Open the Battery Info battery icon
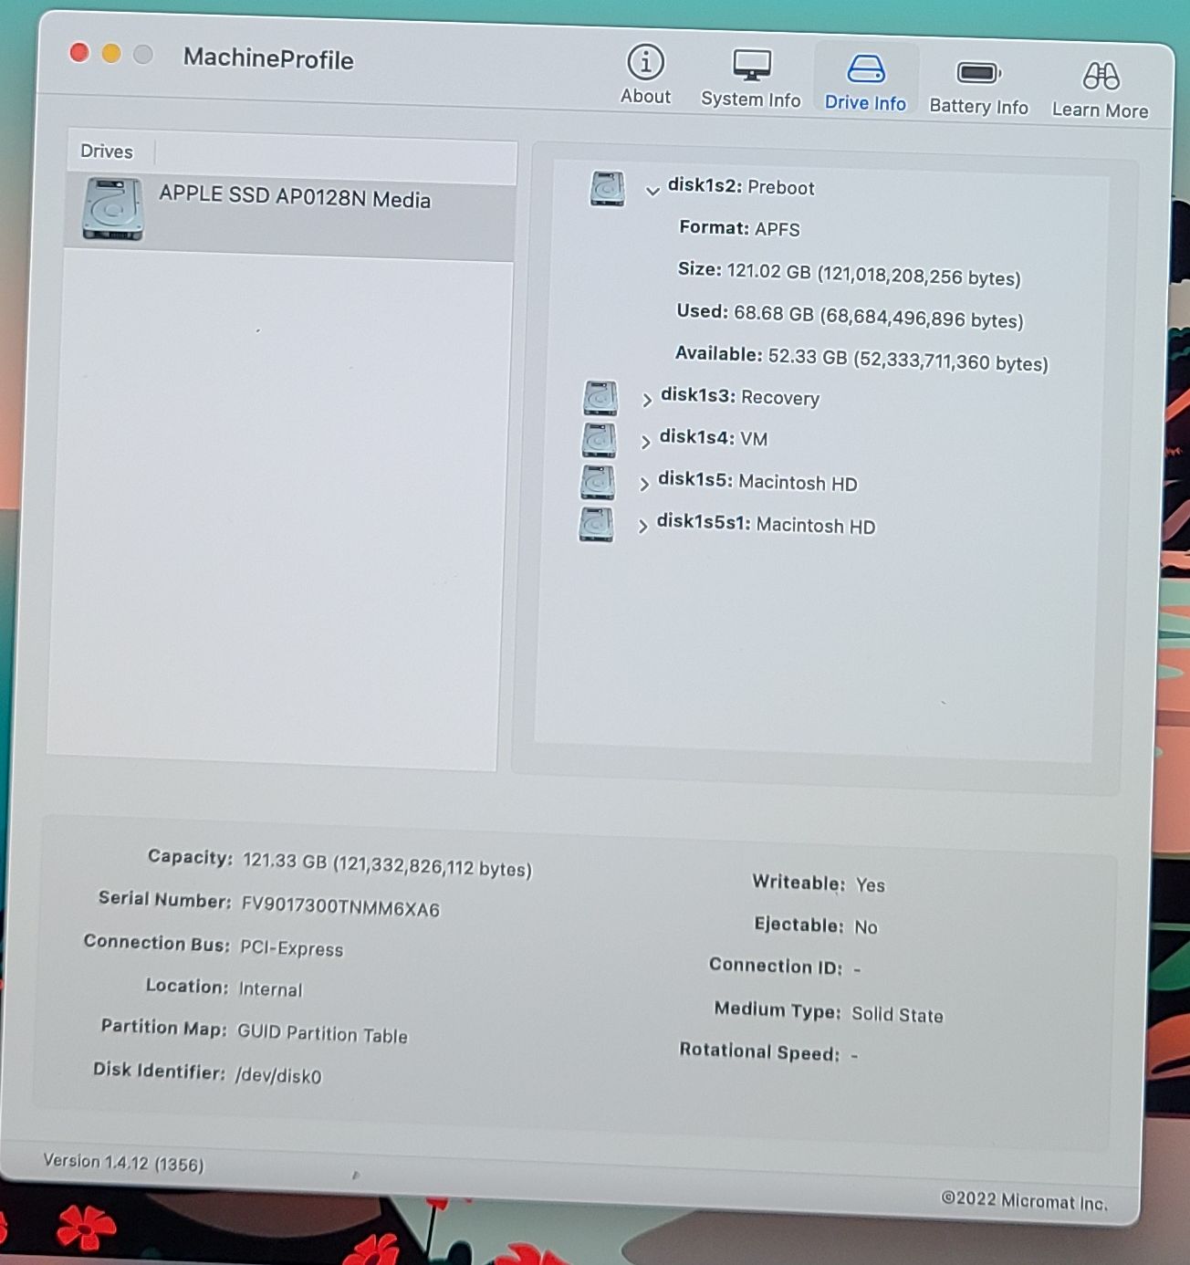Image resolution: width=1190 pixels, height=1265 pixels. 978,73
